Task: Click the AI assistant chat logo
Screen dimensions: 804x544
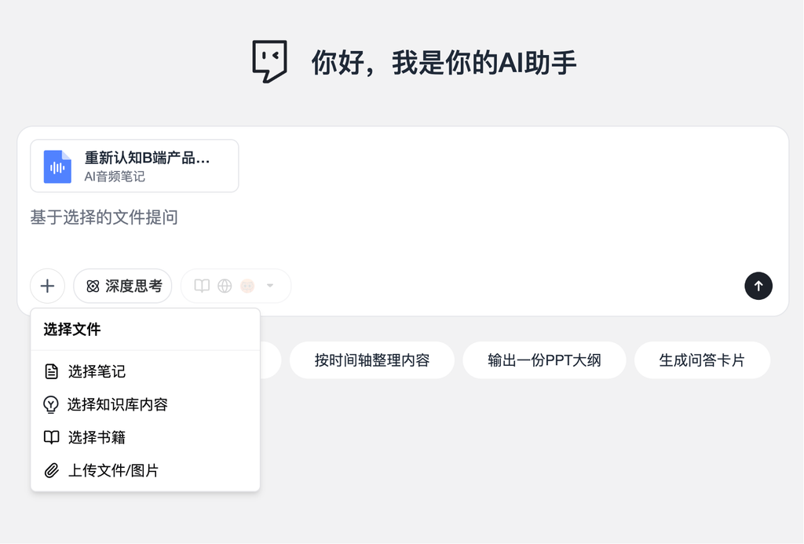Action: (x=269, y=61)
